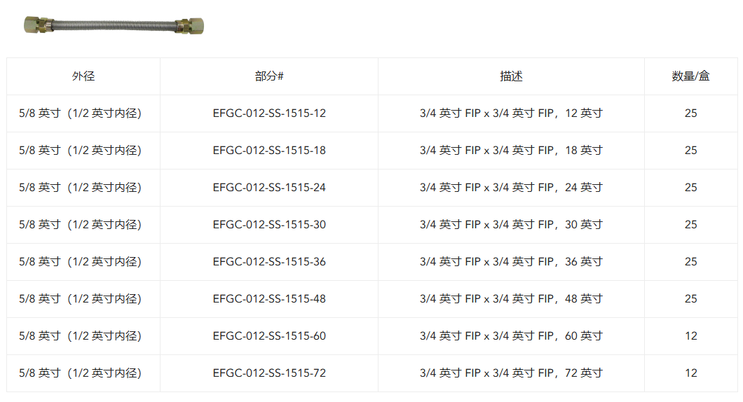Click the description ending in 12 英寸
The width and height of the screenshot is (743, 402).
click(511, 113)
